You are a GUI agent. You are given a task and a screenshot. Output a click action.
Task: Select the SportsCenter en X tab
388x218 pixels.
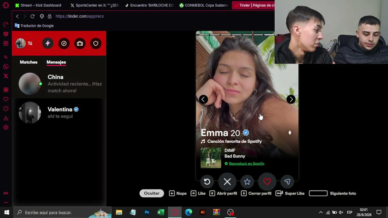point(95,5)
